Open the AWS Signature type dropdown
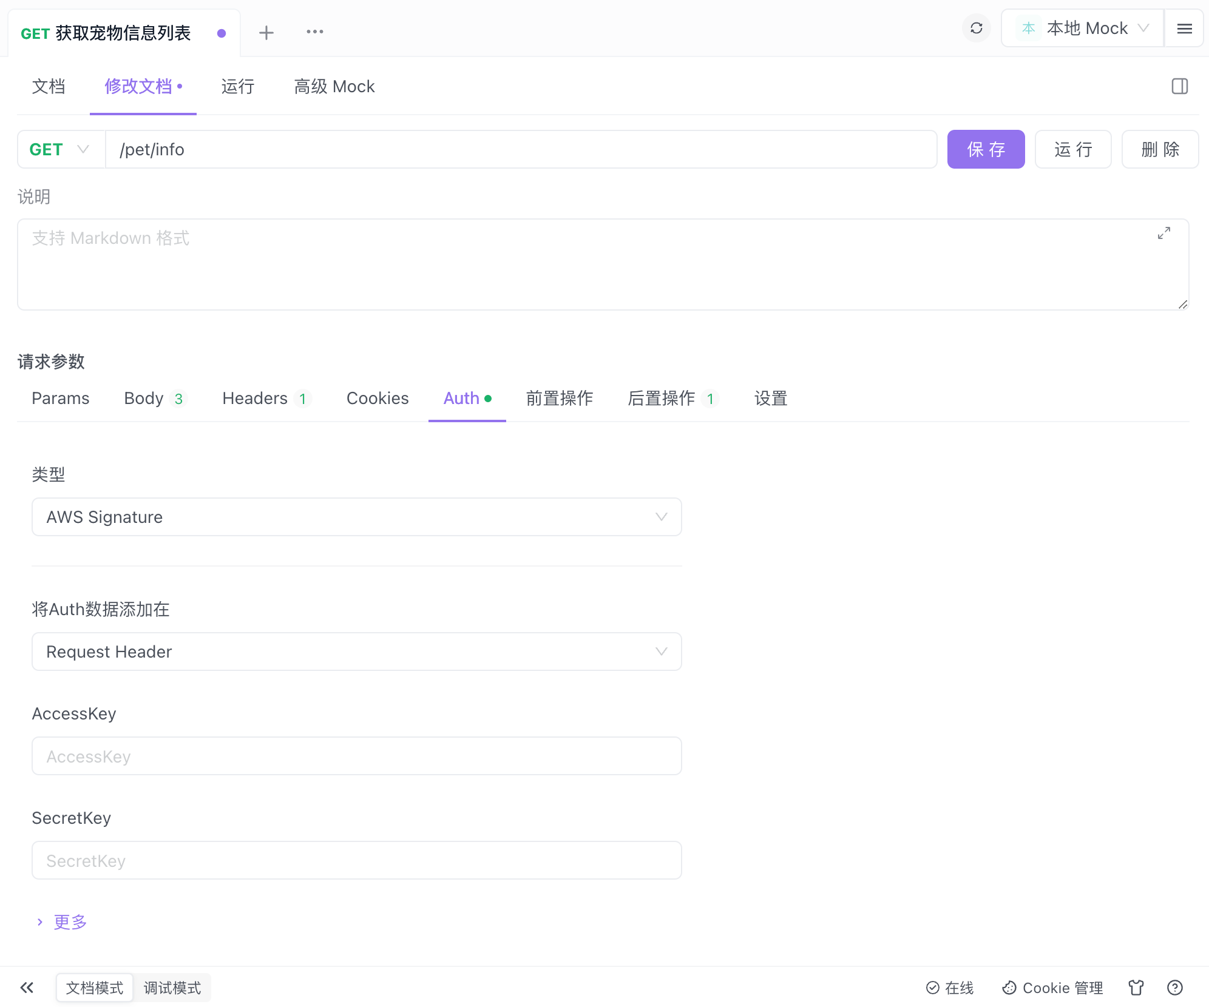This screenshot has width=1209, height=1007. pos(356,517)
